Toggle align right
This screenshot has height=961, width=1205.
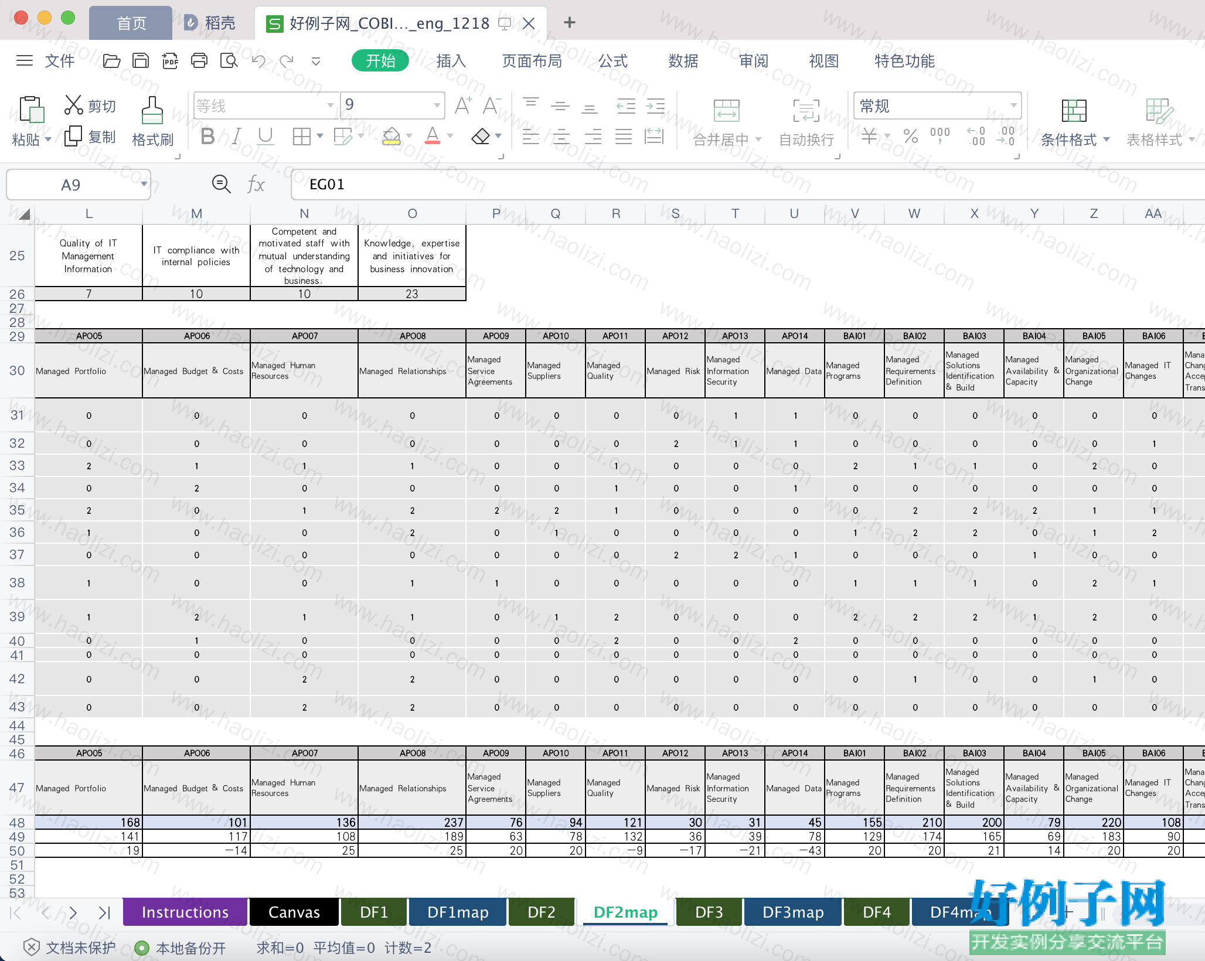[593, 137]
